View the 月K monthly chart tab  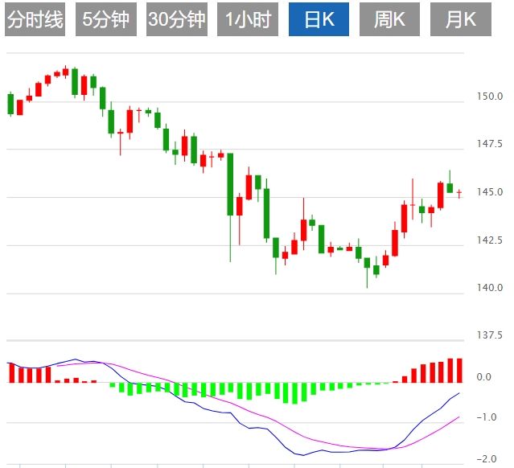tap(460, 20)
